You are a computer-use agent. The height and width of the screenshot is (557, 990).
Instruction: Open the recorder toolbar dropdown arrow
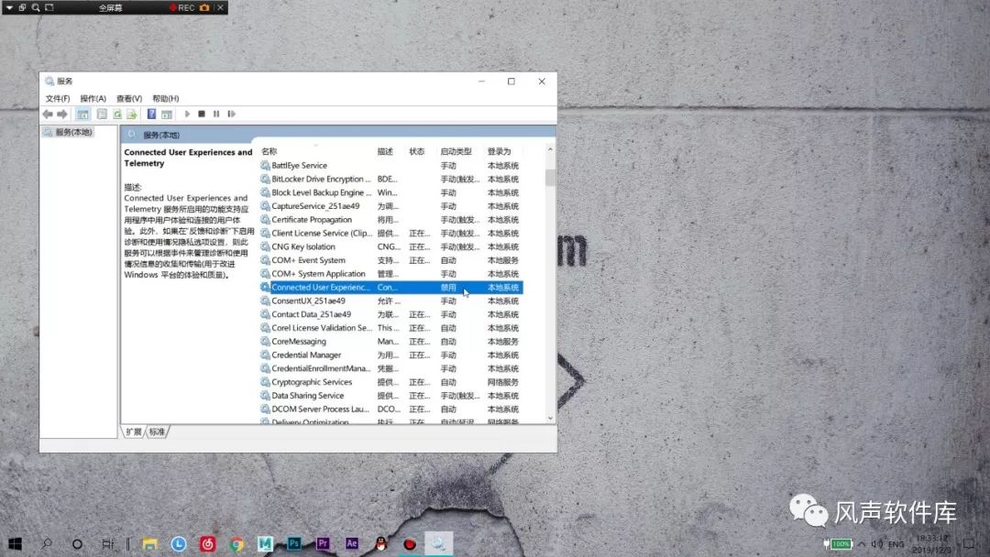tap(9, 8)
